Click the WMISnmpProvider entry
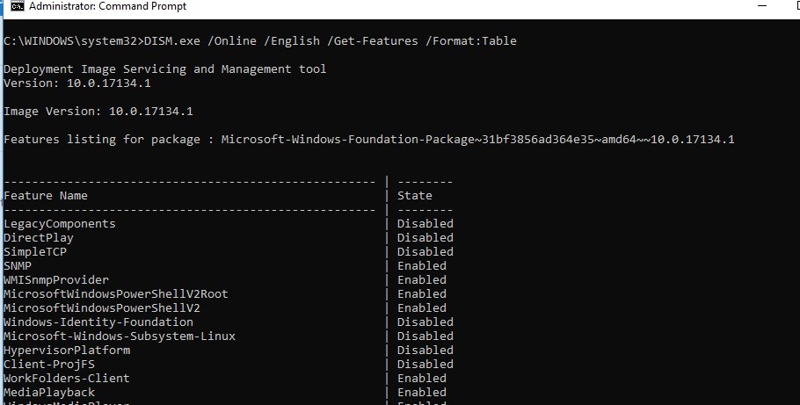Screen dimensions: 800x405 (53, 279)
